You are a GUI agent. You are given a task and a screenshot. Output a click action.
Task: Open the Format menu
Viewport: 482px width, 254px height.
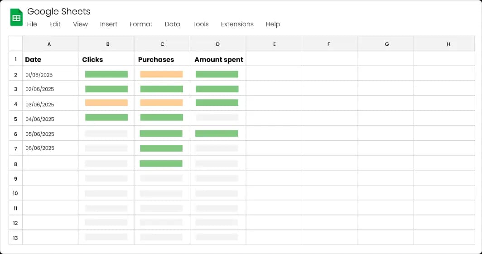pos(141,24)
